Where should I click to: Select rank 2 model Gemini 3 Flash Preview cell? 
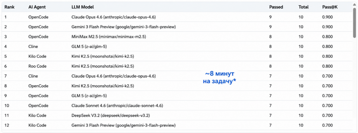click(x=123, y=27)
